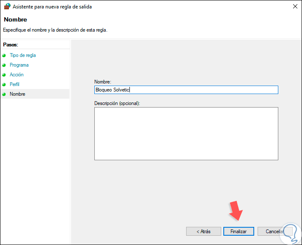302x245 pixels.
Task: Click the green dot next to Perfil
Action: point(4,84)
